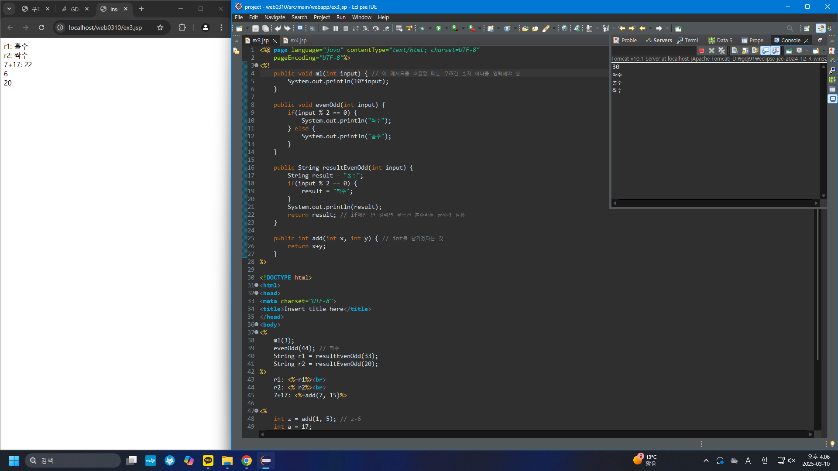Click Remove All Terminated Launches icon

[x=721, y=51]
